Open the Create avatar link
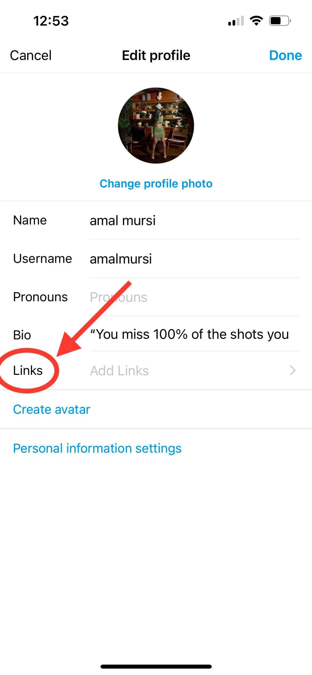 [x=52, y=409]
